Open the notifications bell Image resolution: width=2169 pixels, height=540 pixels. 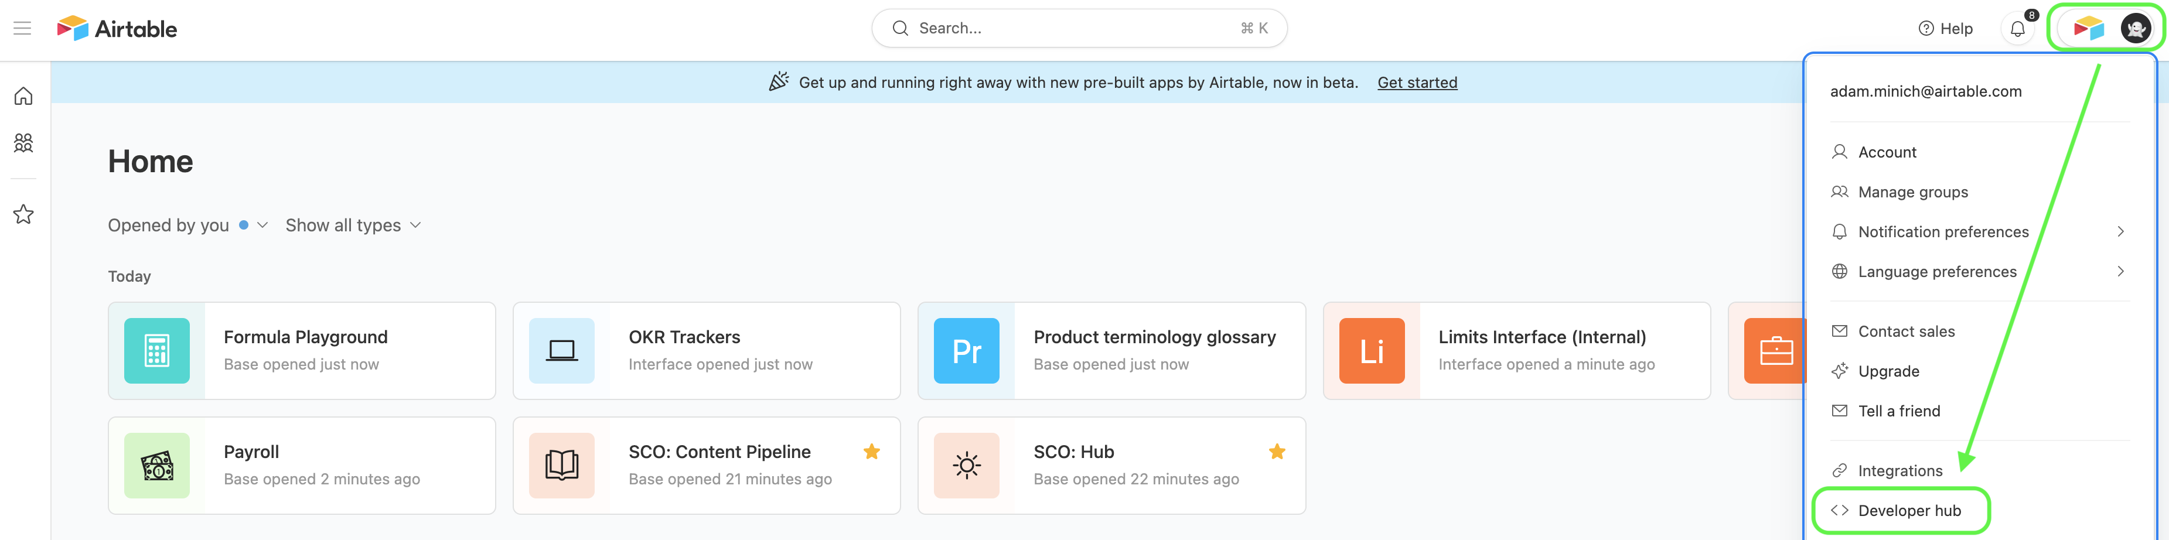(2018, 28)
